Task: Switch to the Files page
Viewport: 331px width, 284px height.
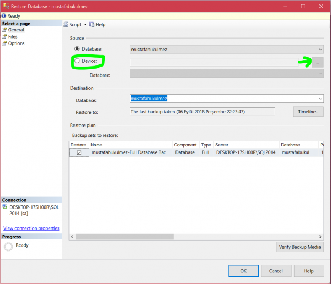Action: [x=13, y=37]
